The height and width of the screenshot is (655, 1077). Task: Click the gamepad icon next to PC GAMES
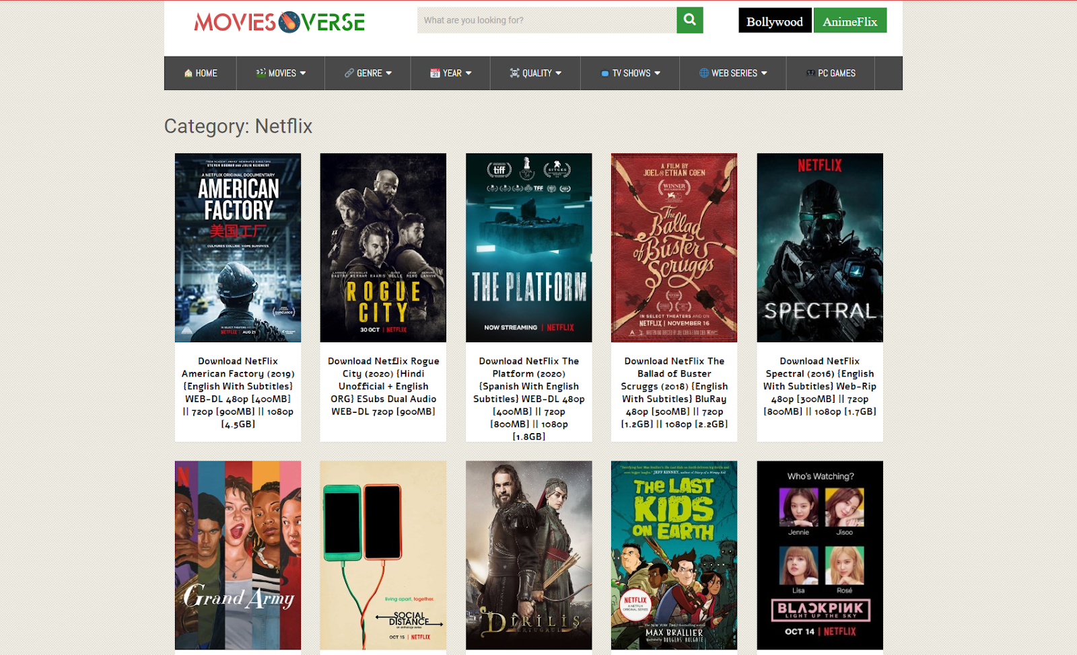pos(809,73)
